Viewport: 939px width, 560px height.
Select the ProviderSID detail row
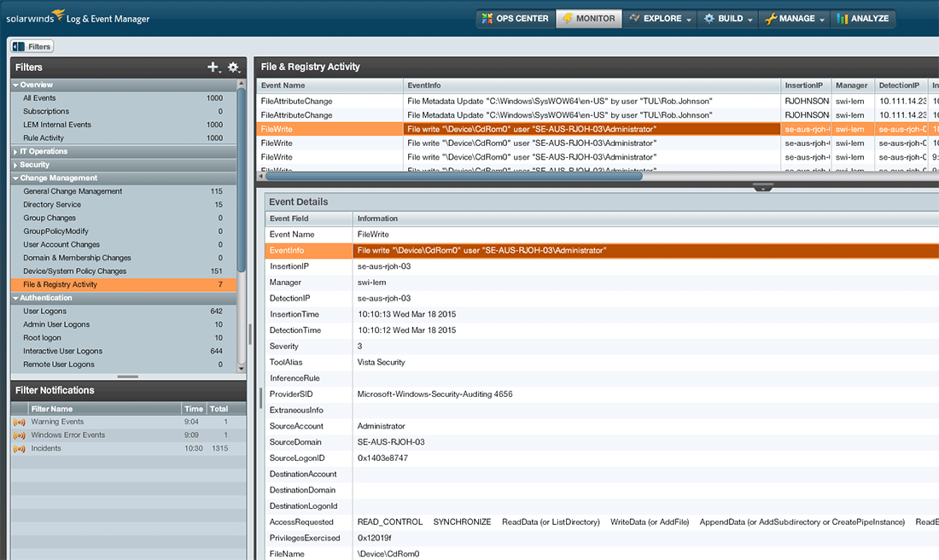pos(602,394)
